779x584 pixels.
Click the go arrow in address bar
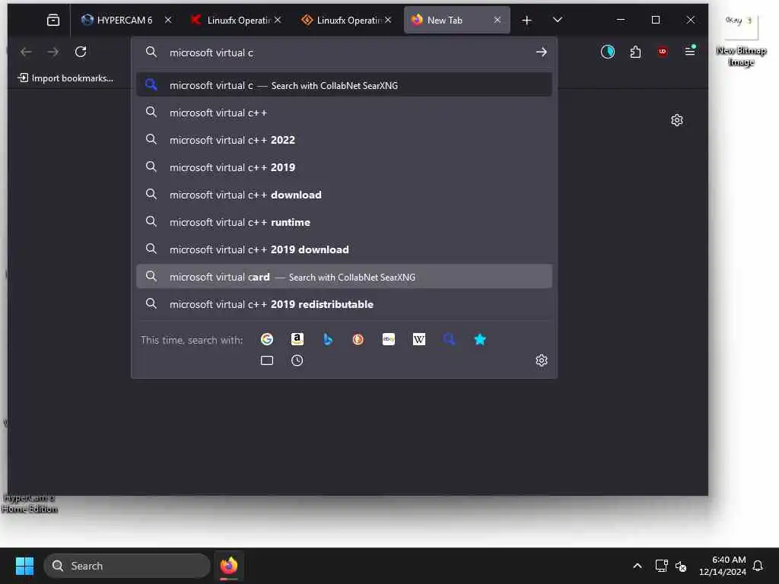tap(541, 52)
